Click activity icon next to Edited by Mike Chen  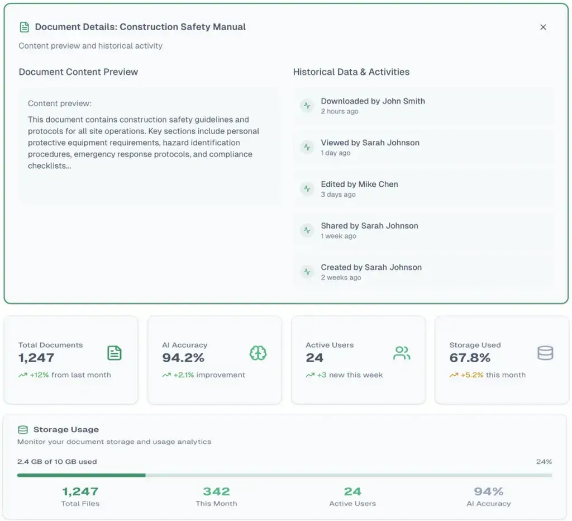click(x=307, y=189)
